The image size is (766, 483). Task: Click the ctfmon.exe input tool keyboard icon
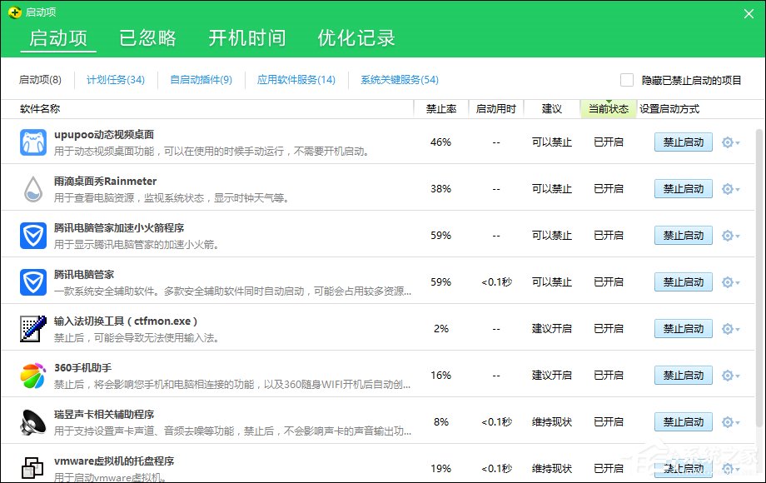point(32,328)
